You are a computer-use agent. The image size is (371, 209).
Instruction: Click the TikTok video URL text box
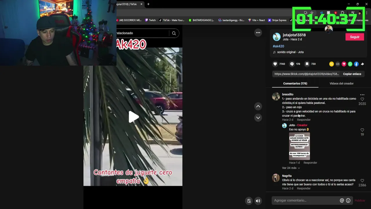coord(307,74)
